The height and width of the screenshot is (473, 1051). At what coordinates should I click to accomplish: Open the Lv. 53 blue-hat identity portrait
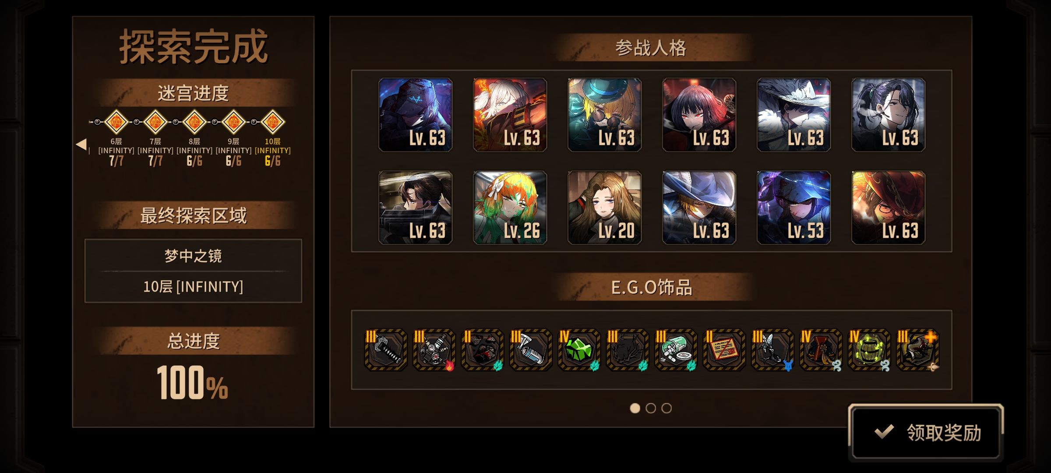point(794,208)
